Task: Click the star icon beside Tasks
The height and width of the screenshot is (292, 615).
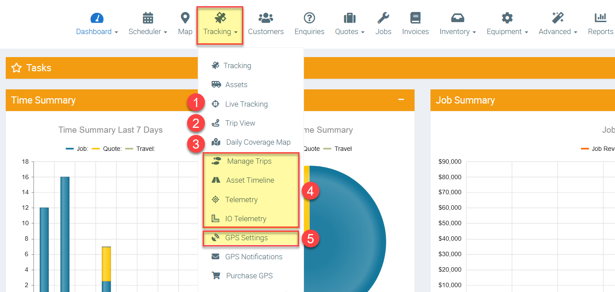Action: (16, 68)
